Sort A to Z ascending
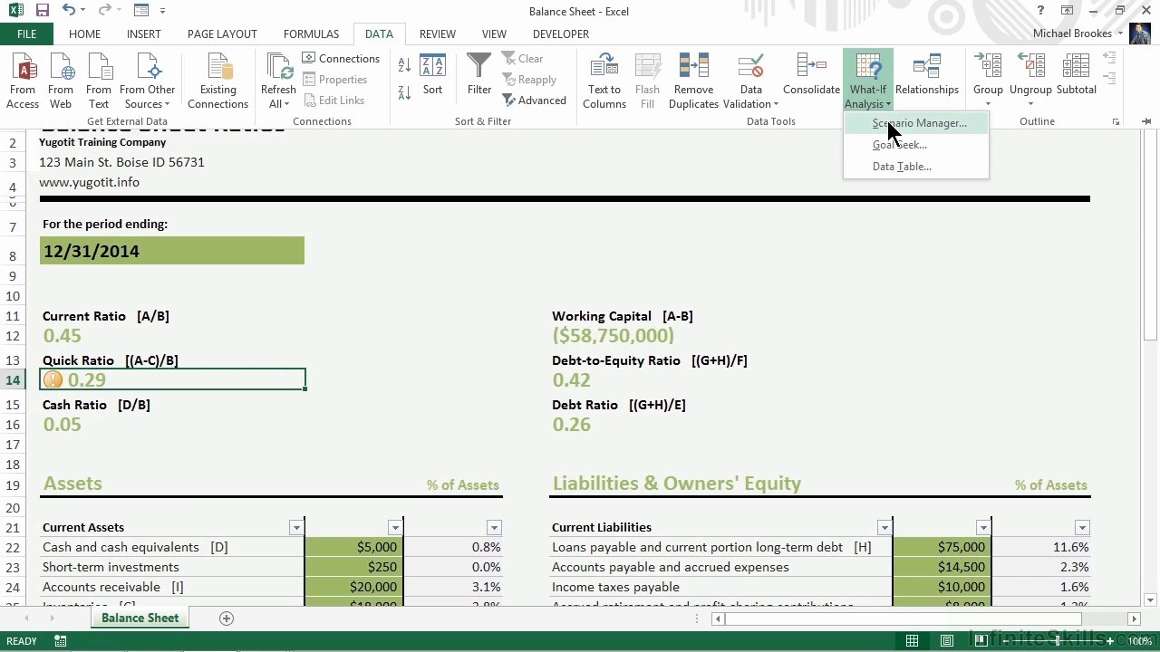Screen dimensions: 1160x652 (x=404, y=66)
